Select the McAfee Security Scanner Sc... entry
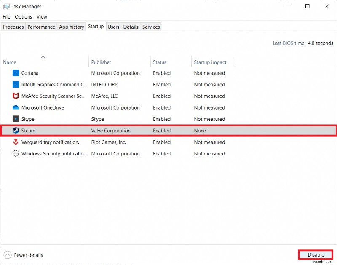337x265 pixels. tap(53, 96)
